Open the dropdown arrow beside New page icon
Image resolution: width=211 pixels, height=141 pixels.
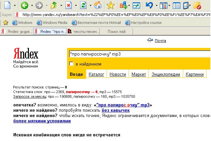[15, 6]
